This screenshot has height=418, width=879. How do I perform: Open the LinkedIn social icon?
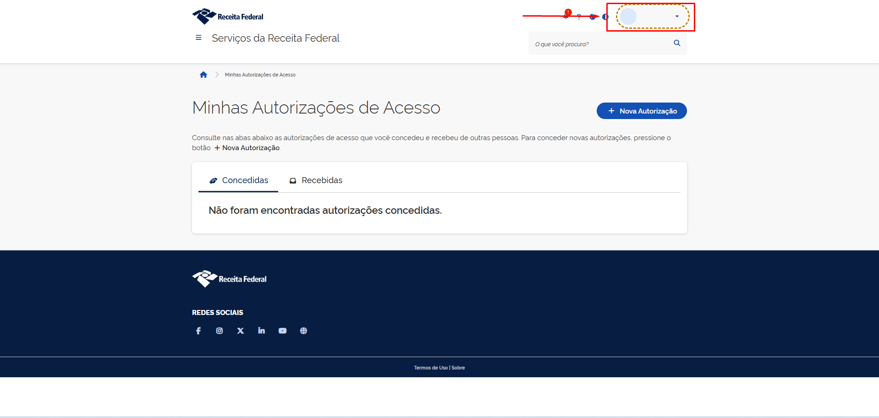[261, 331]
